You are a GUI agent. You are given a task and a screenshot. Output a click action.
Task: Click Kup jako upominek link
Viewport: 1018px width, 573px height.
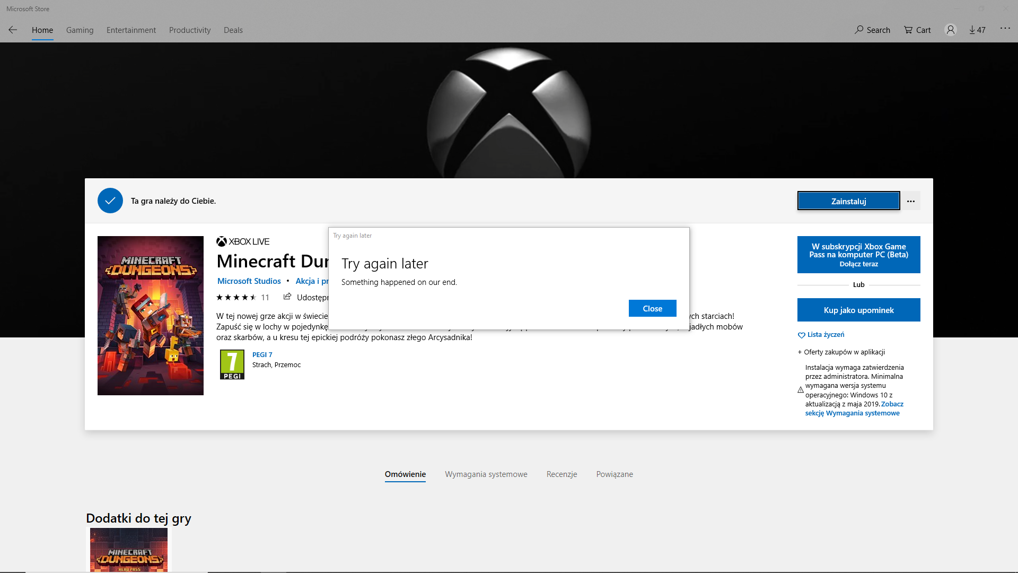(858, 309)
